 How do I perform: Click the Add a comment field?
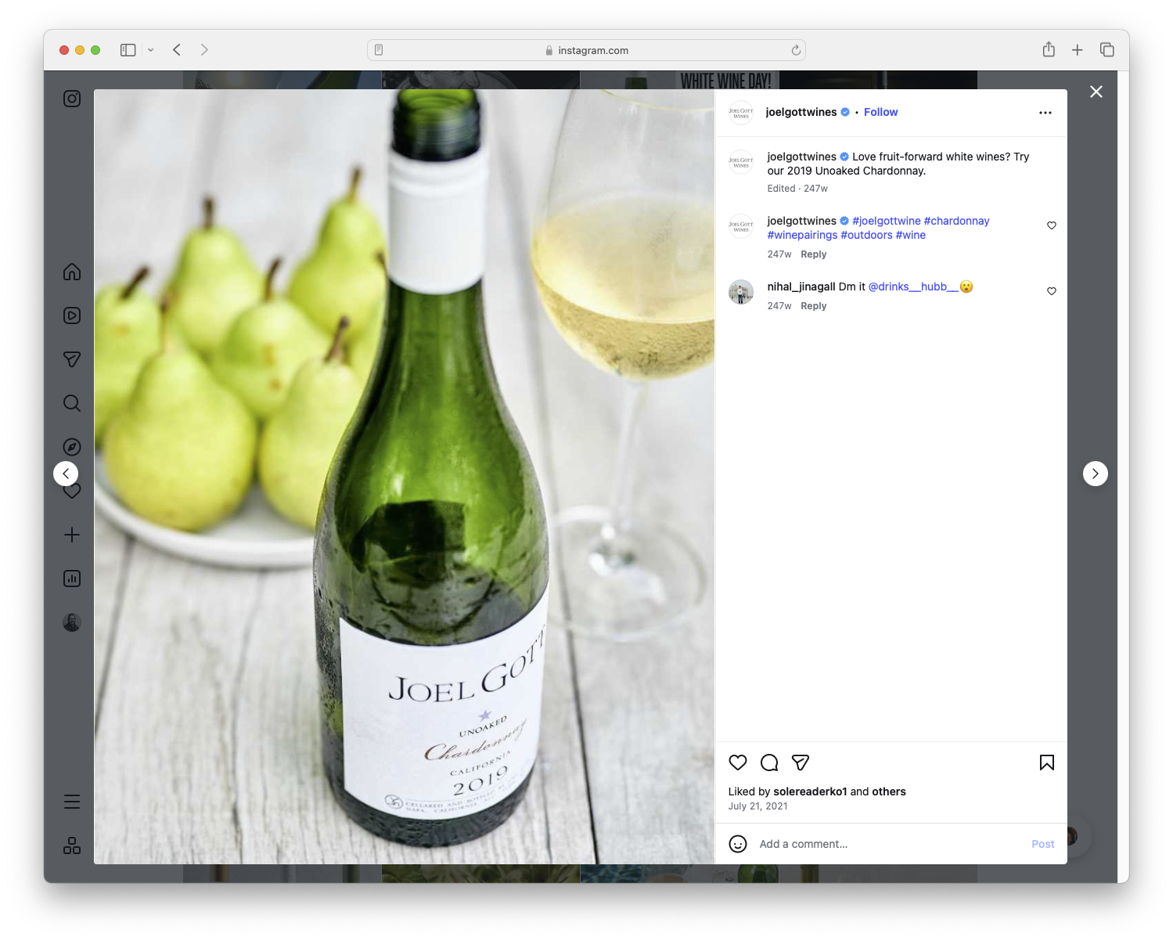click(891, 844)
